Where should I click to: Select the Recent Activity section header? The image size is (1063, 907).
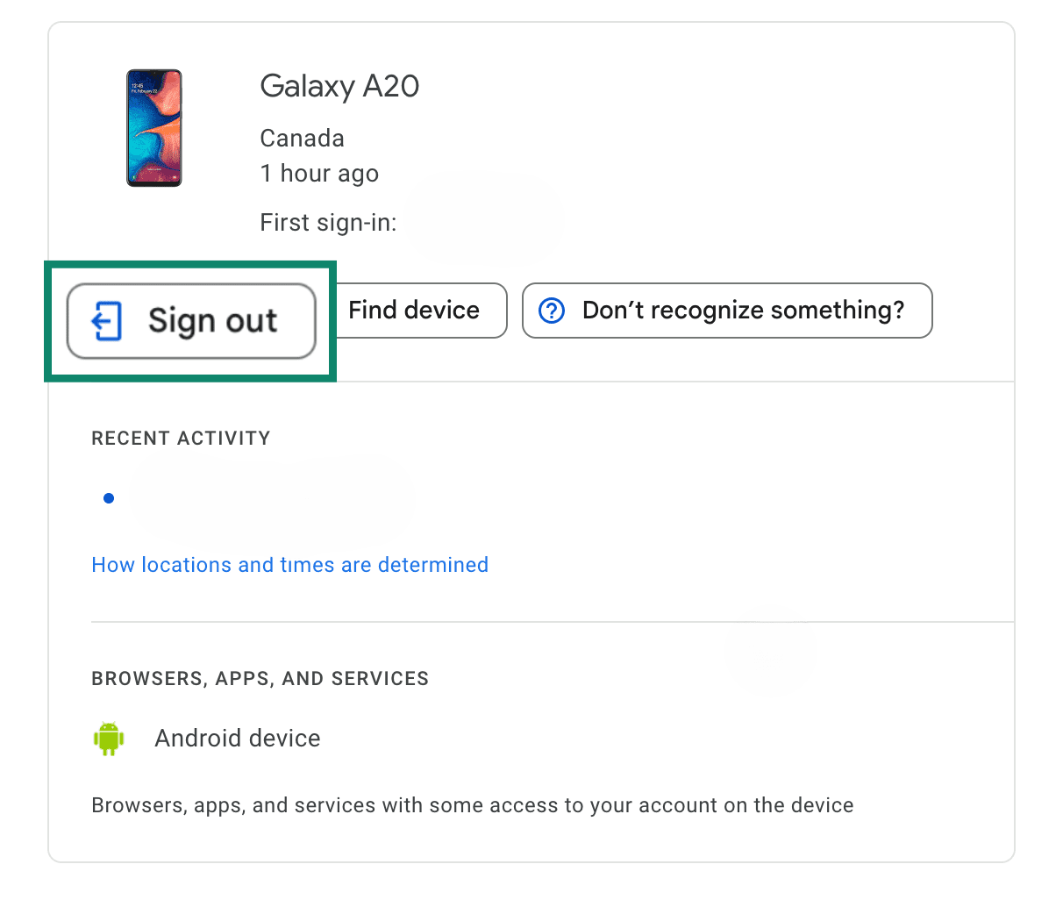[x=181, y=438]
